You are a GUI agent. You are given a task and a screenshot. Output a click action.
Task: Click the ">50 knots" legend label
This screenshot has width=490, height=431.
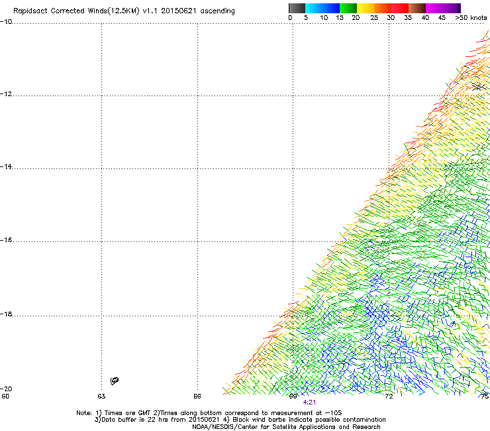click(471, 18)
